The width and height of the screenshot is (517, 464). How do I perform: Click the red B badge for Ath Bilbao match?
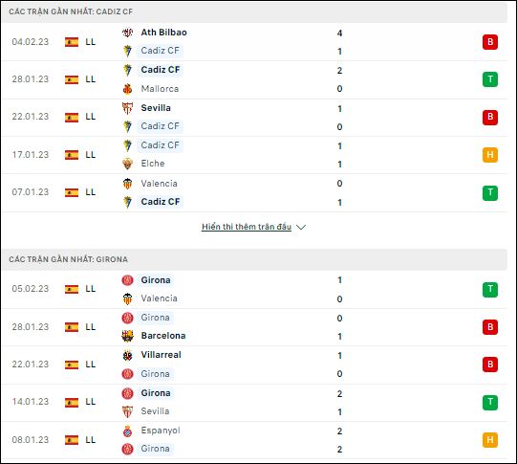pyautogui.click(x=490, y=42)
